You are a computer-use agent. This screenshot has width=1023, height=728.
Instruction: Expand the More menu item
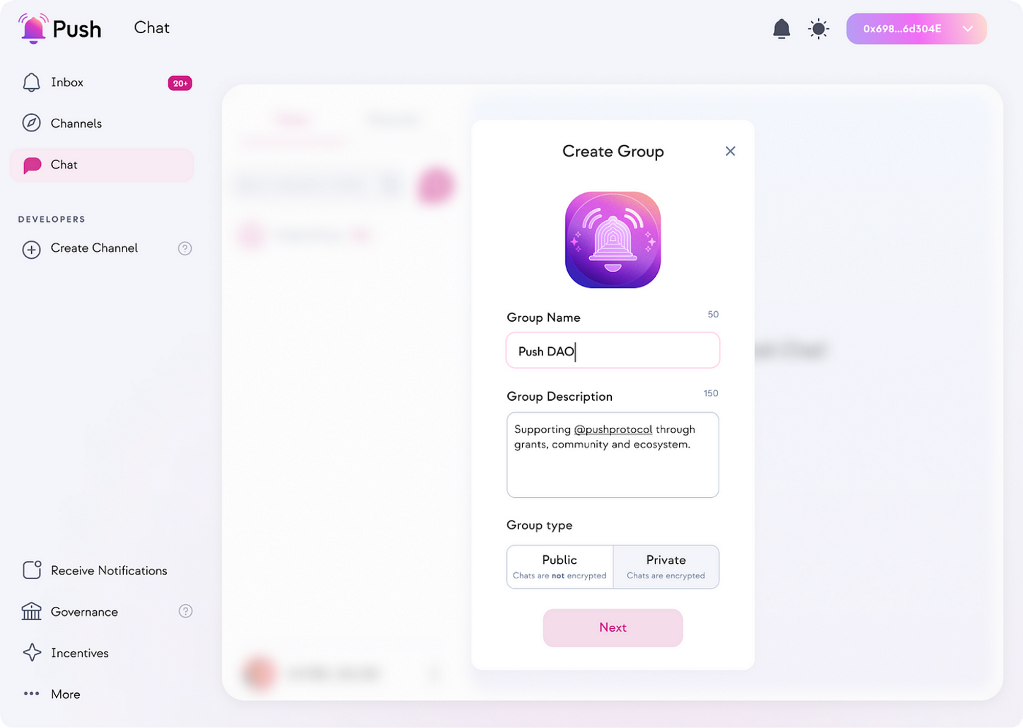(66, 694)
